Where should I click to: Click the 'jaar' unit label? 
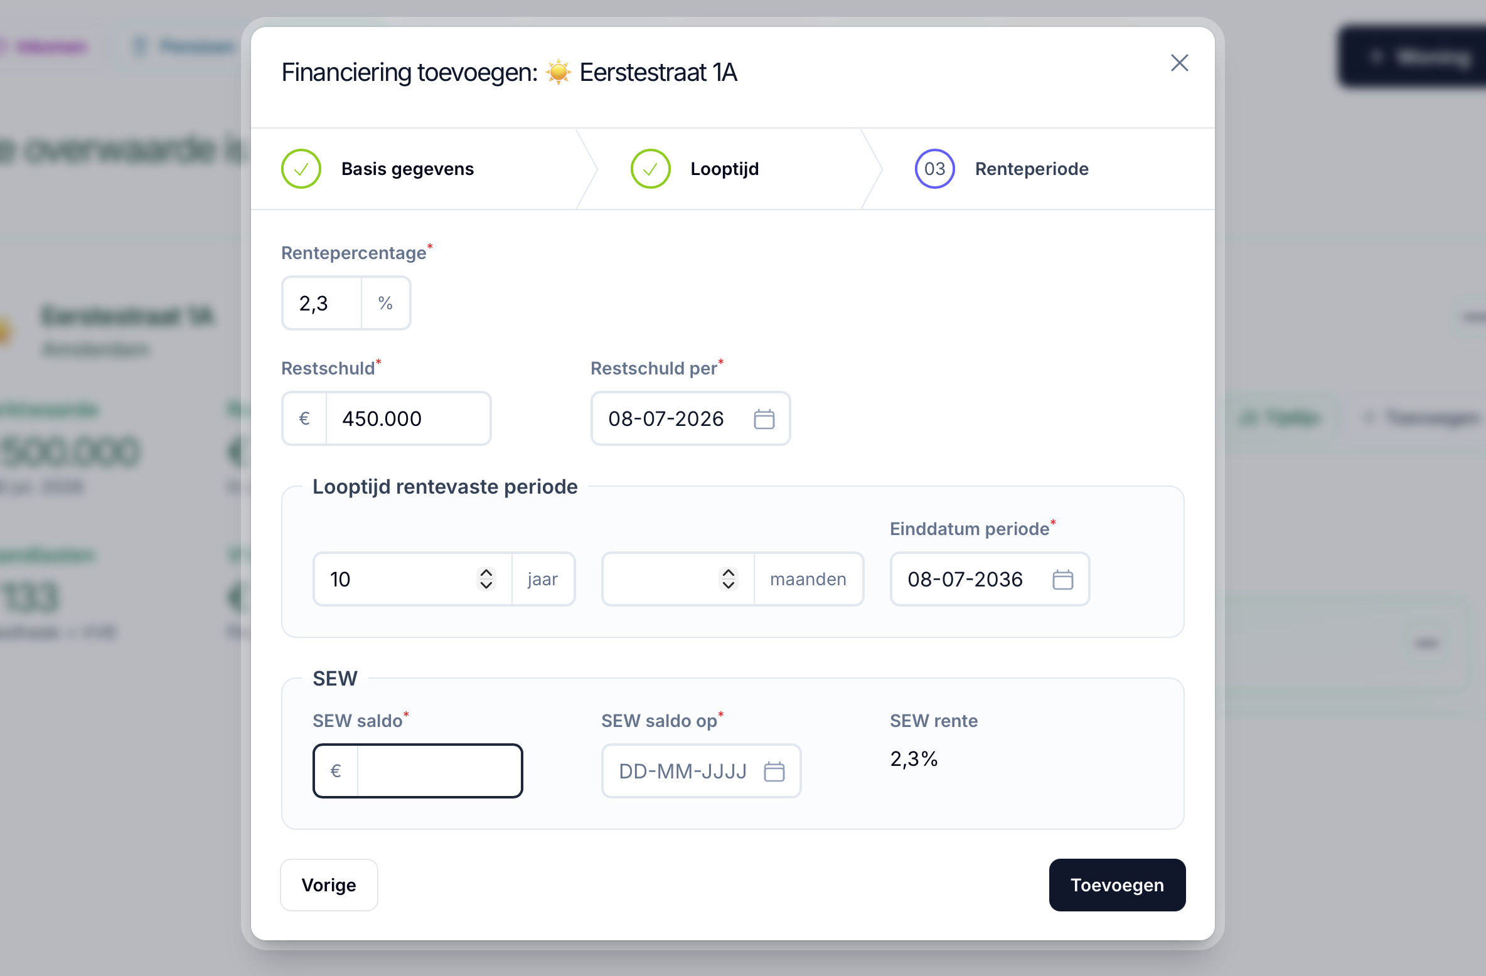point(542,579)
